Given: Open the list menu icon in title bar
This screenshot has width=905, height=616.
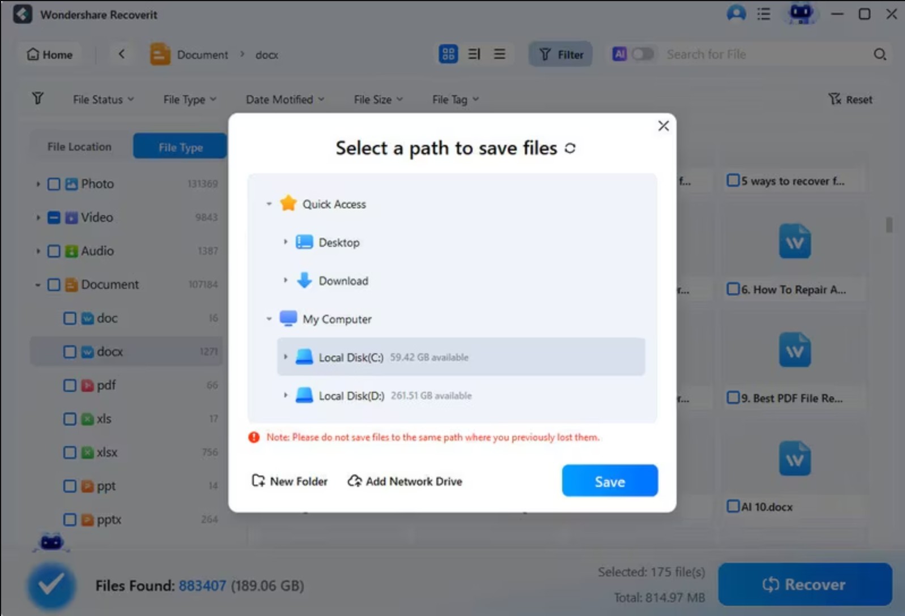Looking at the screenshot, I should 764,14.
